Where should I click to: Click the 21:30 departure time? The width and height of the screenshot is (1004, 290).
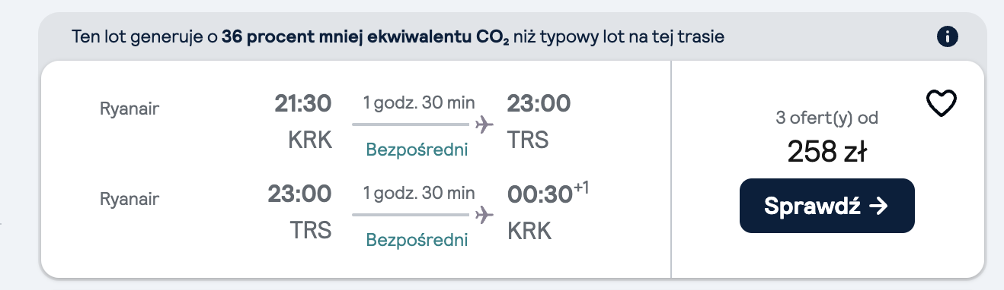click(x=303, y=104)
